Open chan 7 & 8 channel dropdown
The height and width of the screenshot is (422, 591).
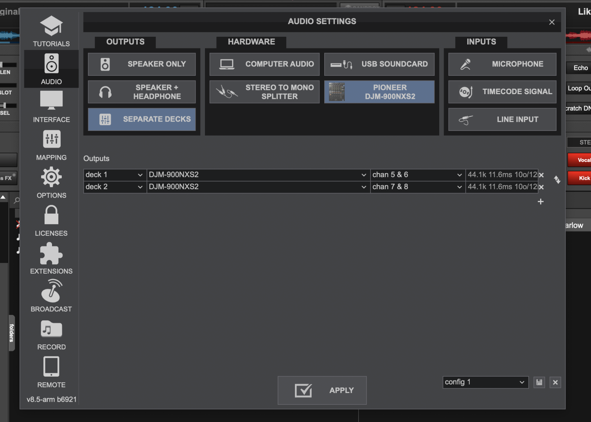418,187
